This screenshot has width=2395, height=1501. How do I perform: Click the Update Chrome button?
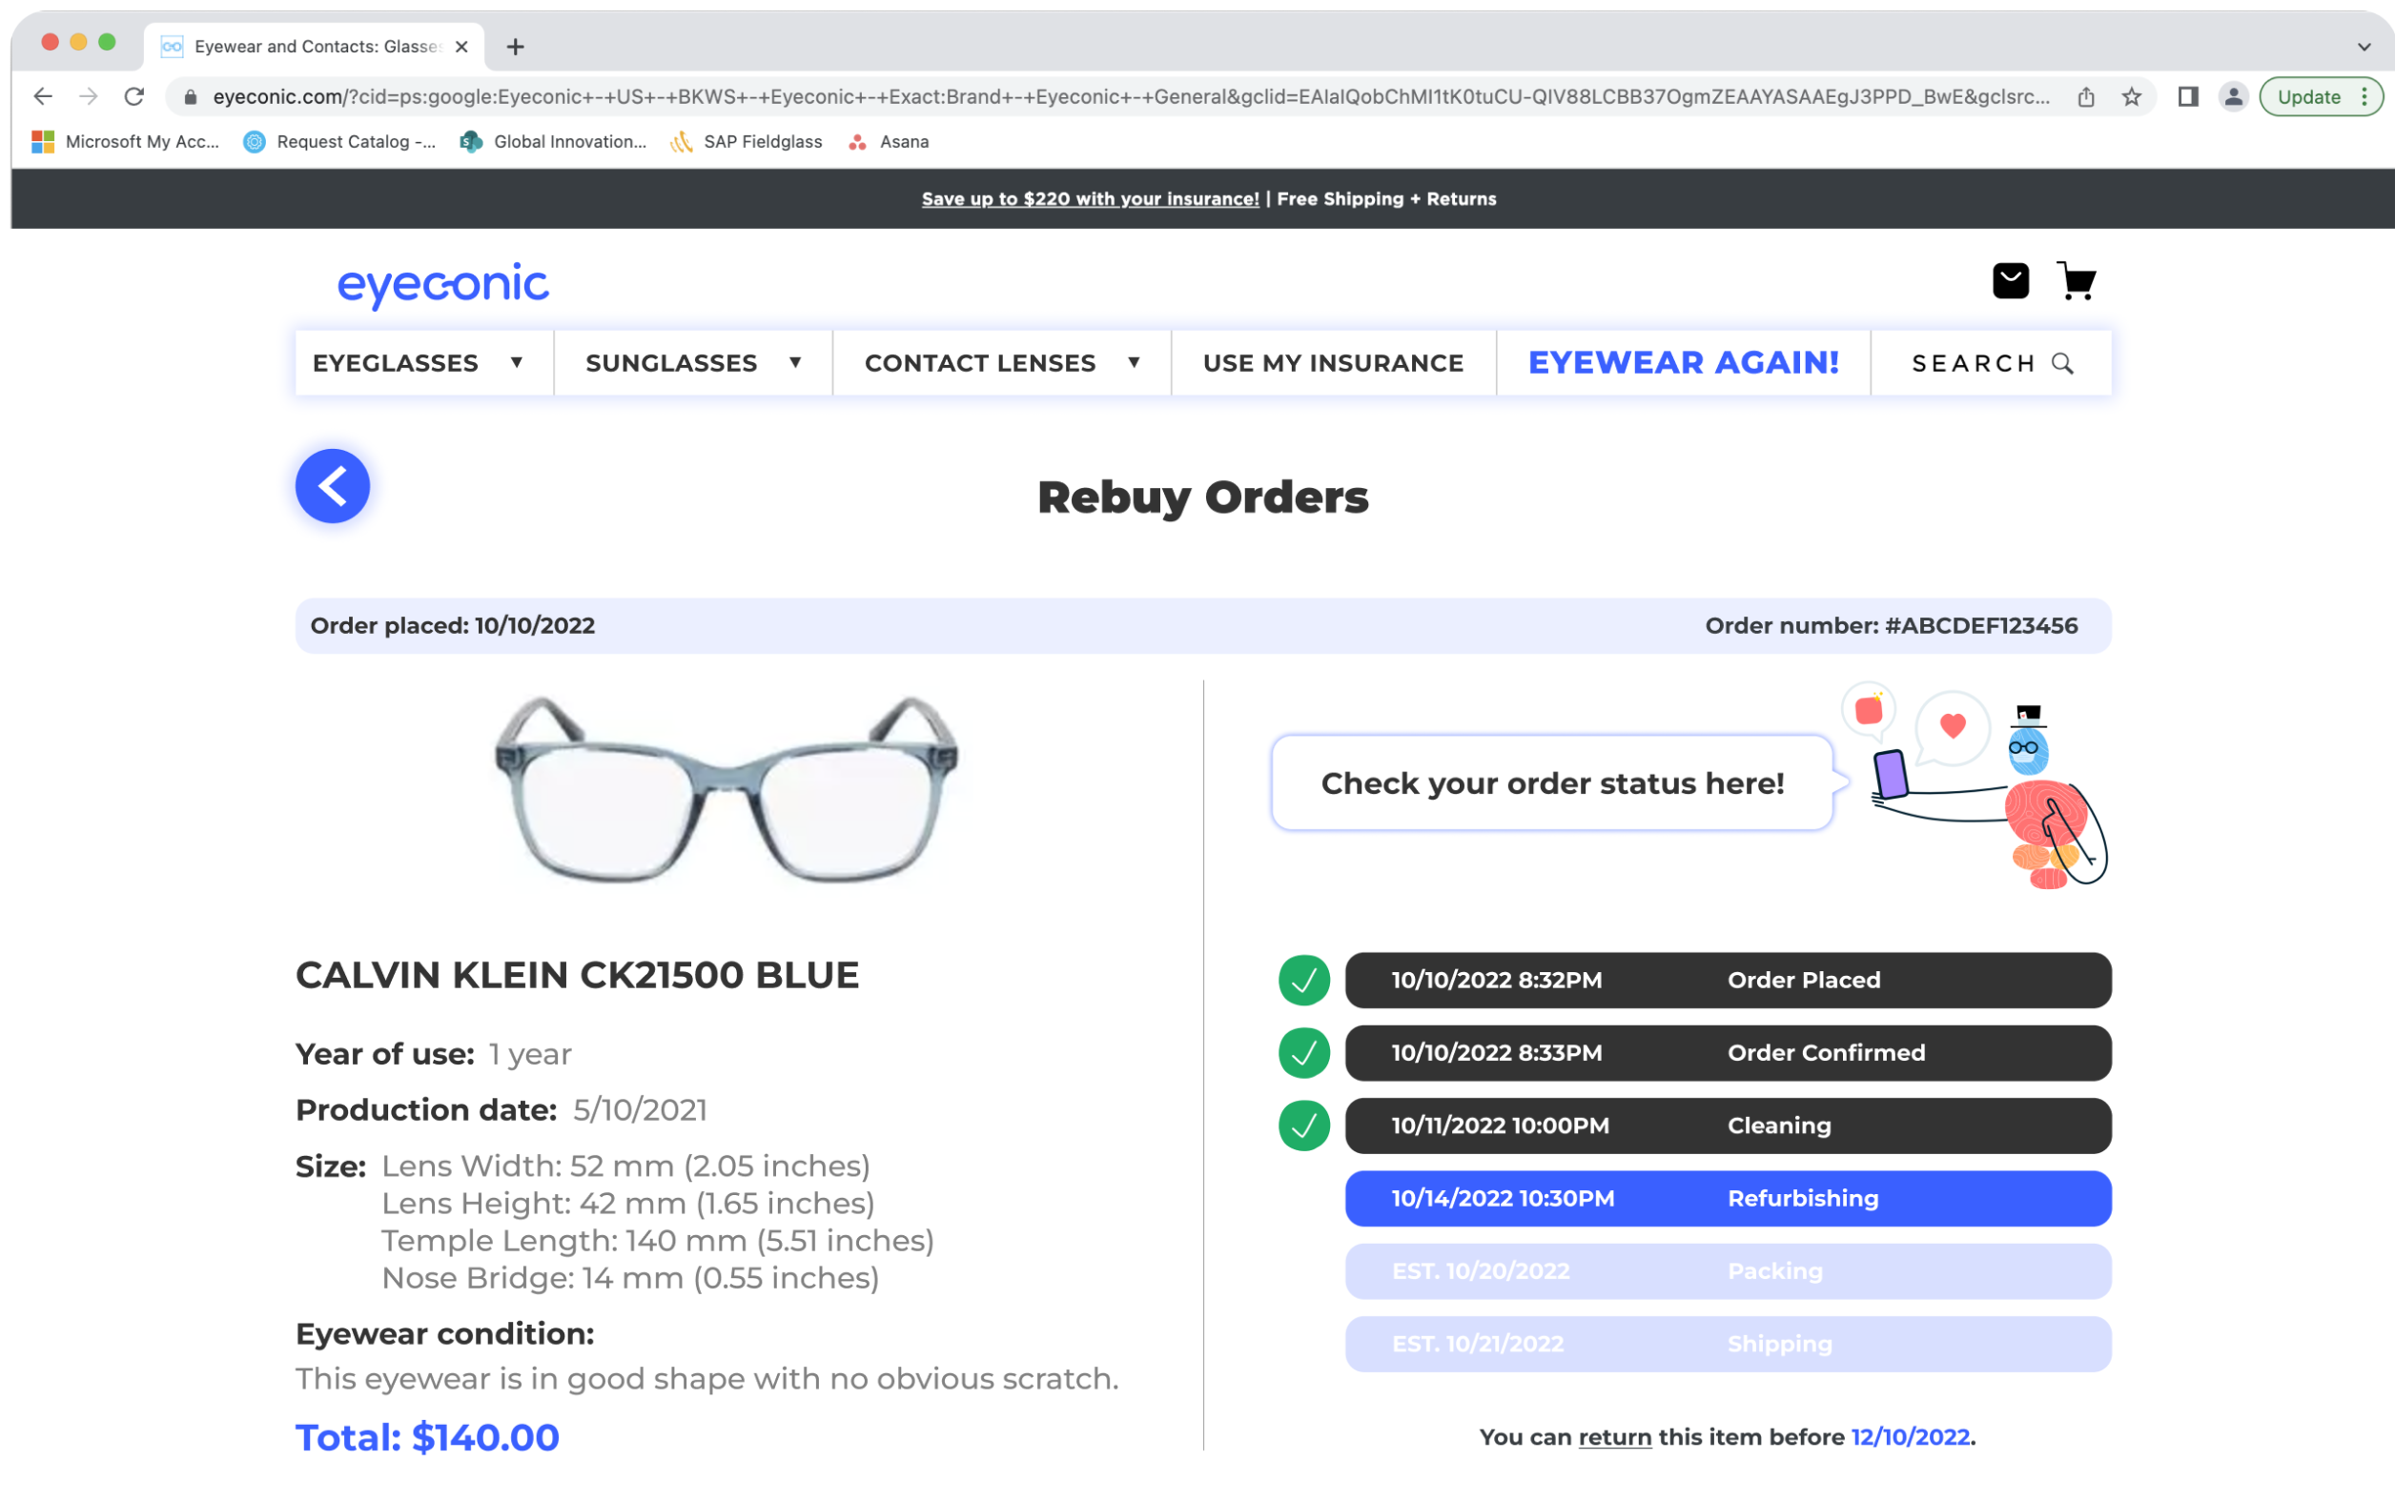(x=2320, y=96)
